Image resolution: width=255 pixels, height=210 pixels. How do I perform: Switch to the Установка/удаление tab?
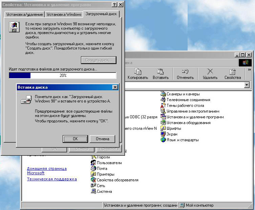[24, 14]
